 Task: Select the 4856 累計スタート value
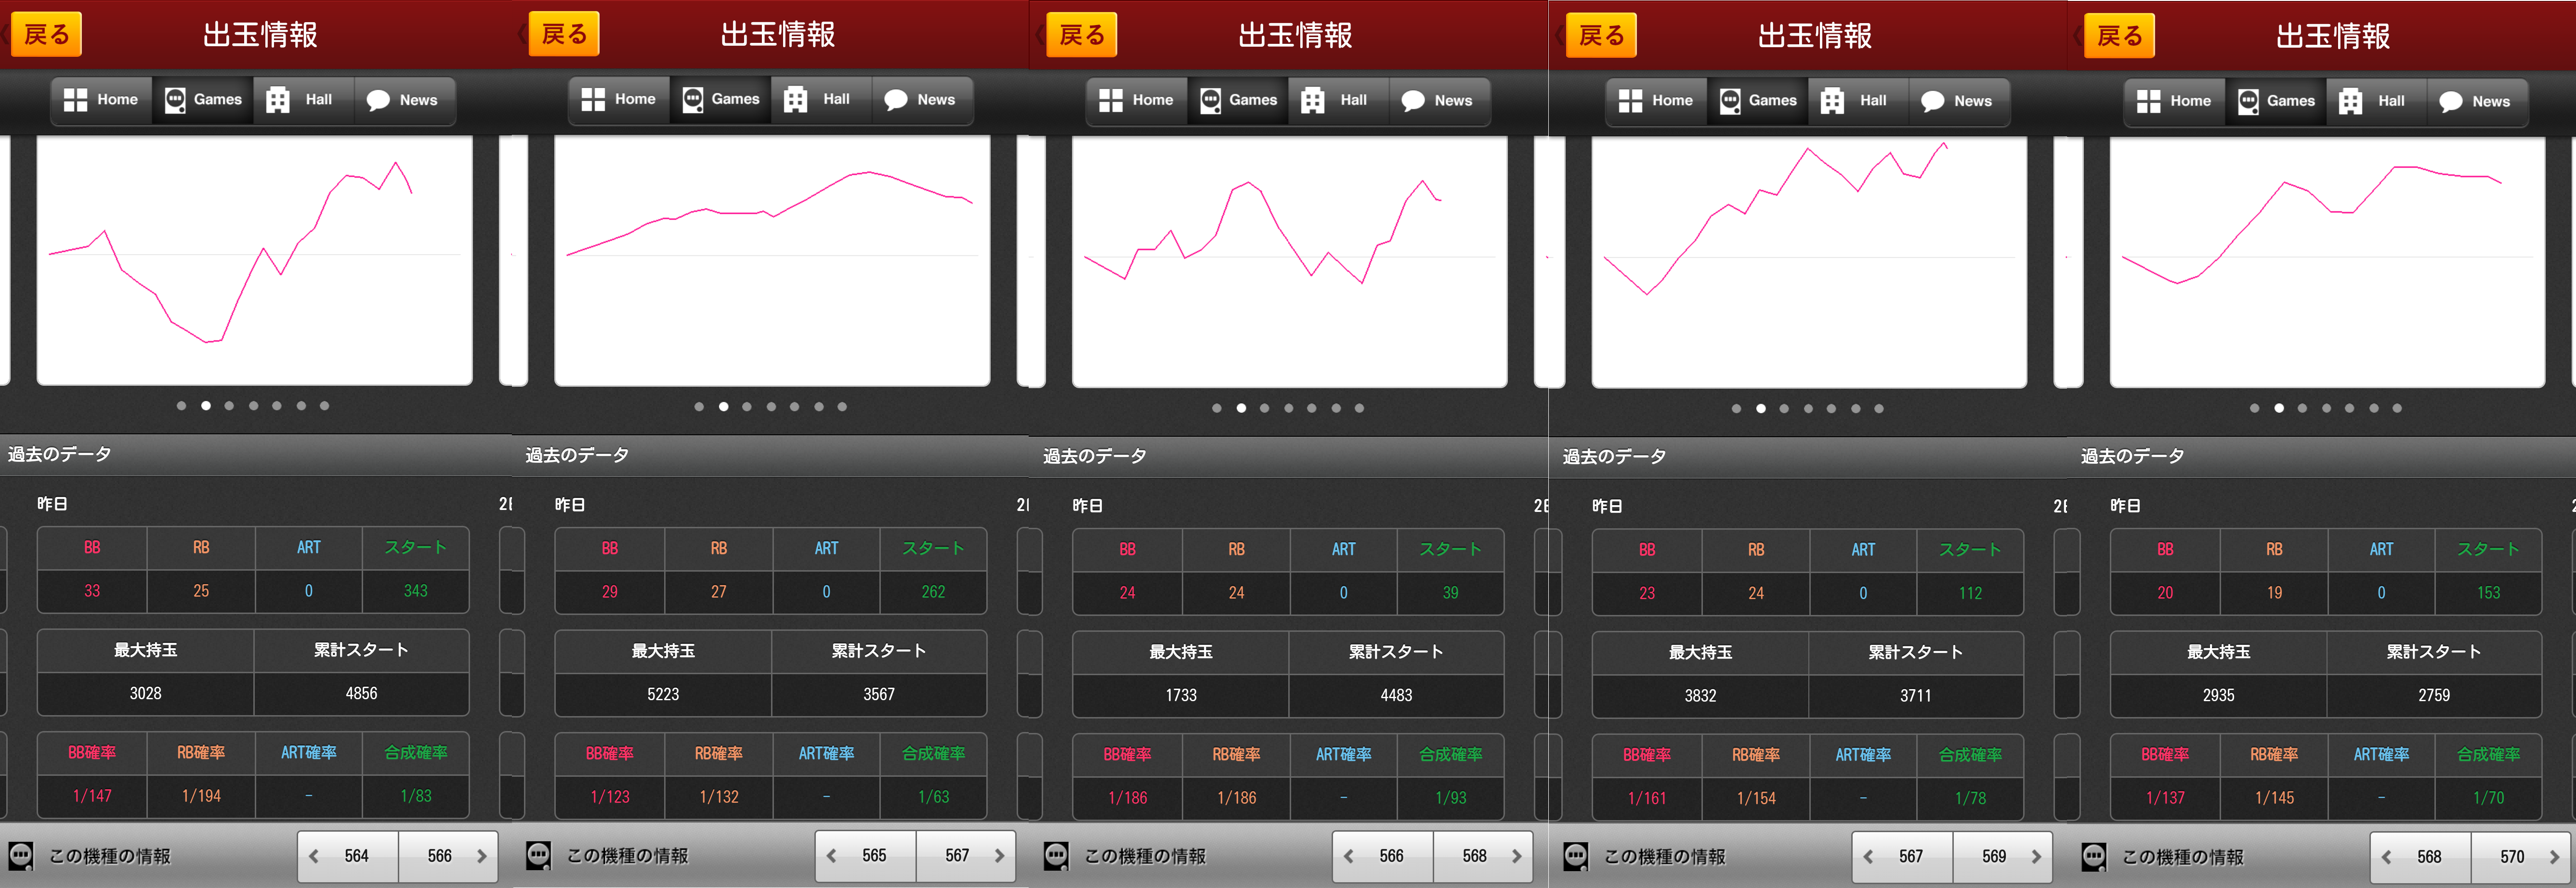click(361, 694)
